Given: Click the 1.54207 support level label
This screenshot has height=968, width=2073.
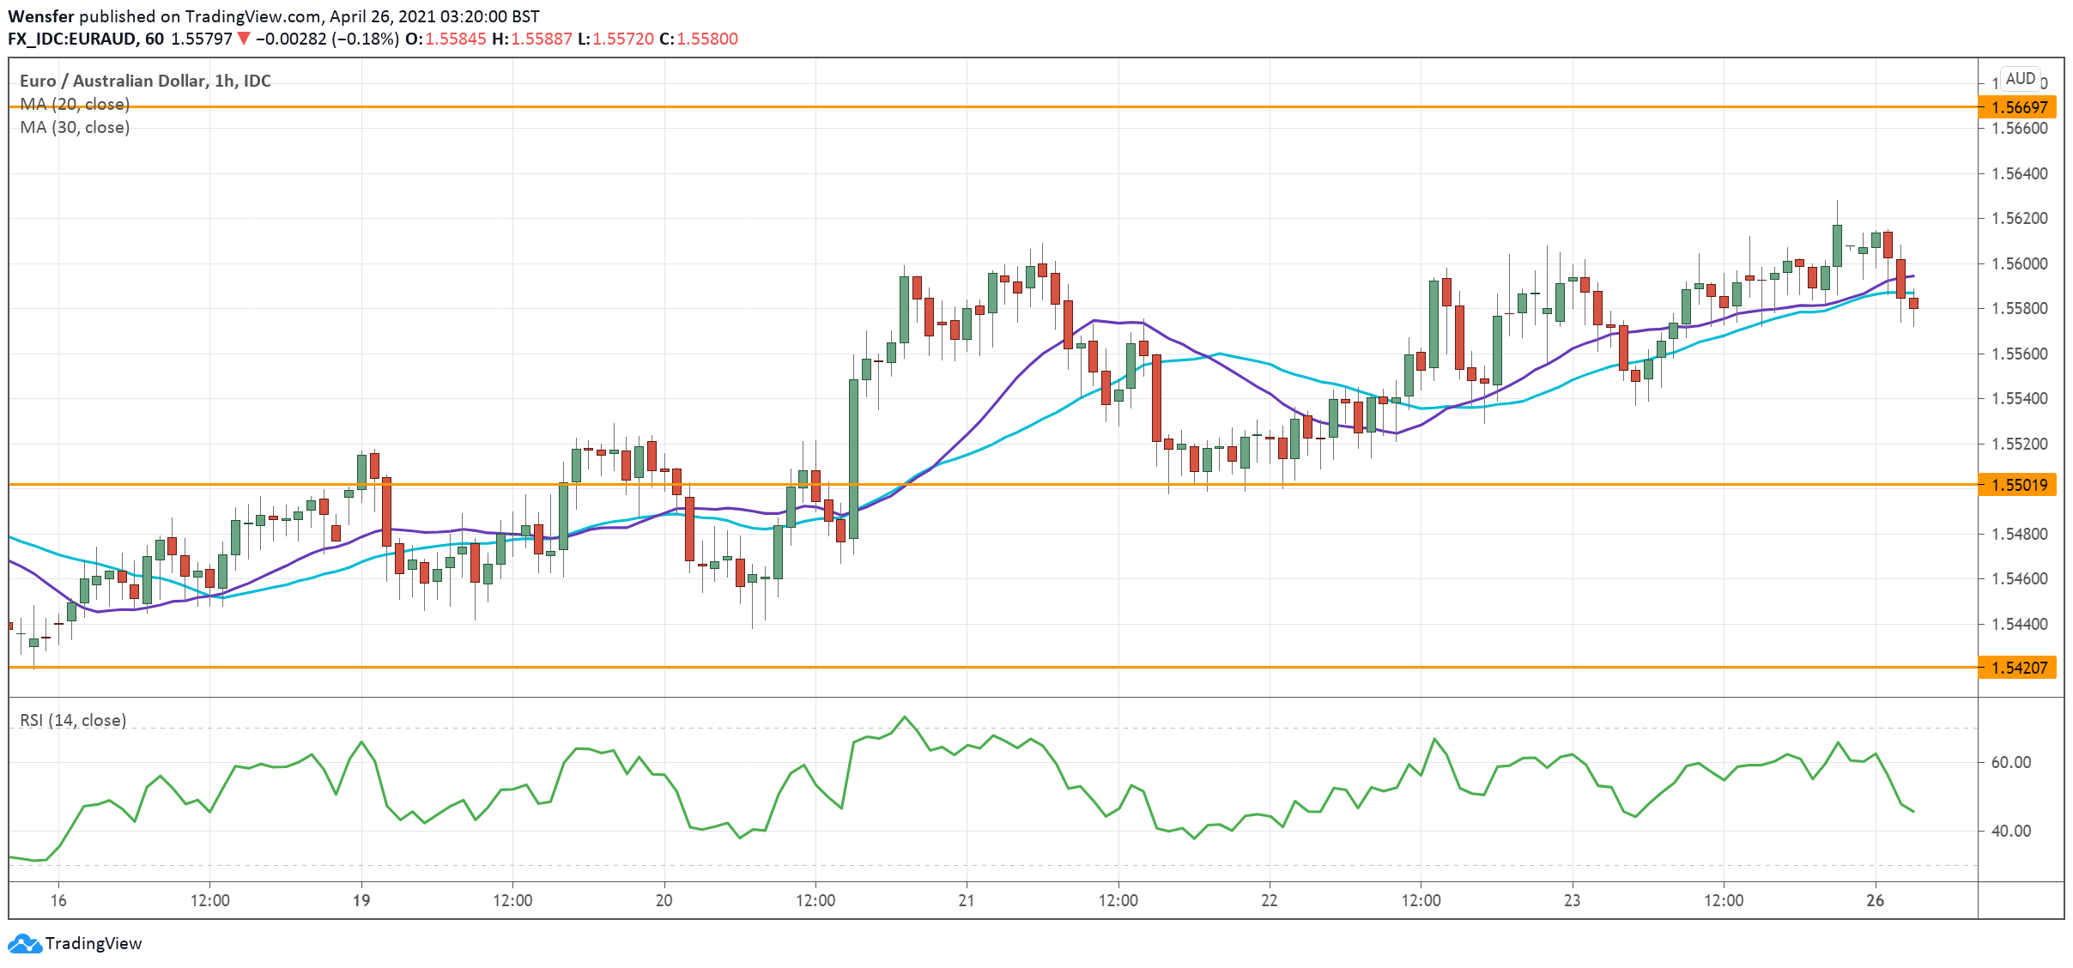Looking at the screenshot, I should 2038,666.
